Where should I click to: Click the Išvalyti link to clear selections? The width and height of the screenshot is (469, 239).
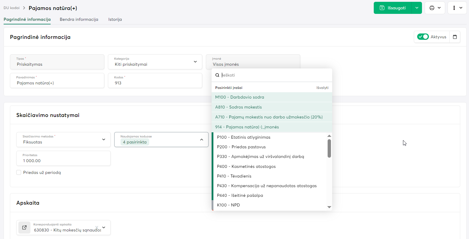pos(322,88)
